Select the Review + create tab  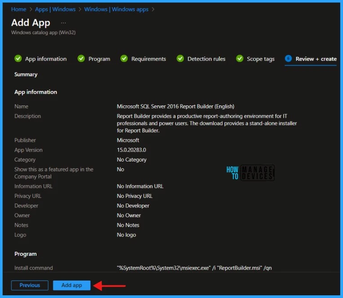(x=316, y=59)
